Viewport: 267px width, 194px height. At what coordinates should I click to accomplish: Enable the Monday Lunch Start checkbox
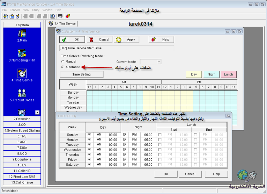pyautogui.click(x=160, y=139)
